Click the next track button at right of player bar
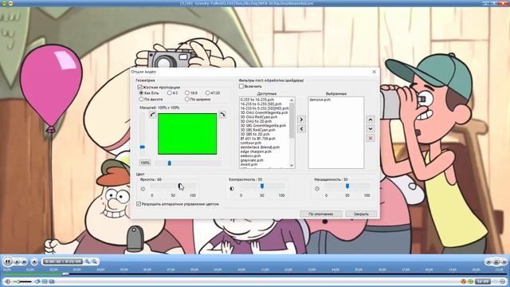Viewport: 510px width, 287px height. (504, 261)
